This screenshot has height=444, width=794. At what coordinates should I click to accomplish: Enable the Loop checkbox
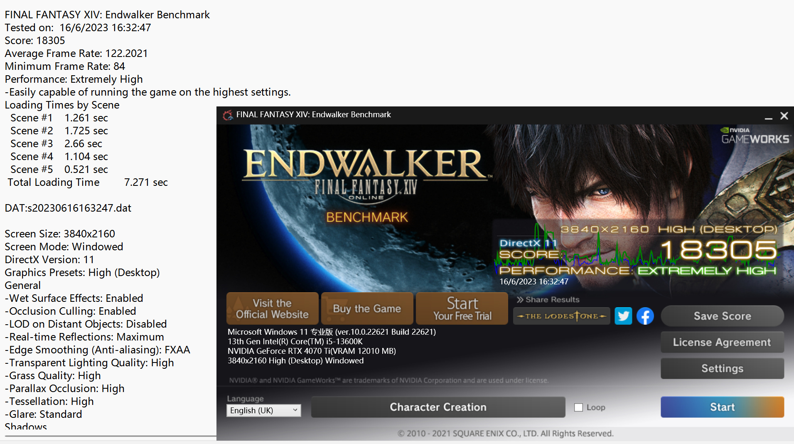578,407
